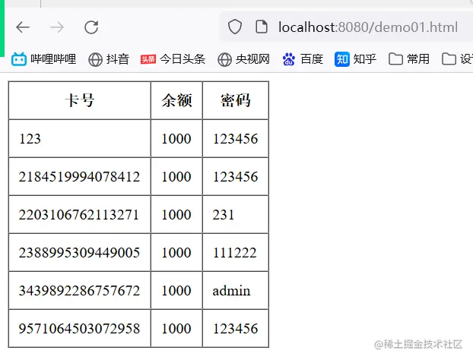Open the partially visible 设 bookmarks folder
473x360 pixels.
[x=457, y=59]
